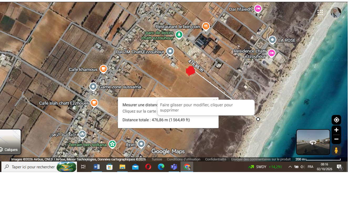Open the Google account avatar menu
The width and height of the screenshot is (359, 202).
[x=336, y=12]
